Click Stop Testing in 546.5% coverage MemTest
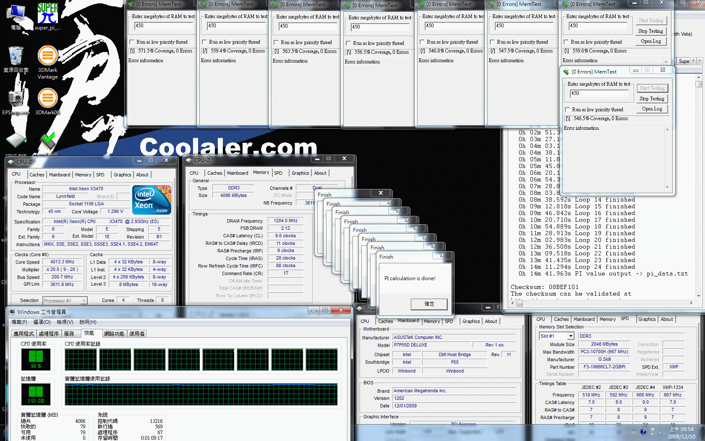 coord(652,99)
